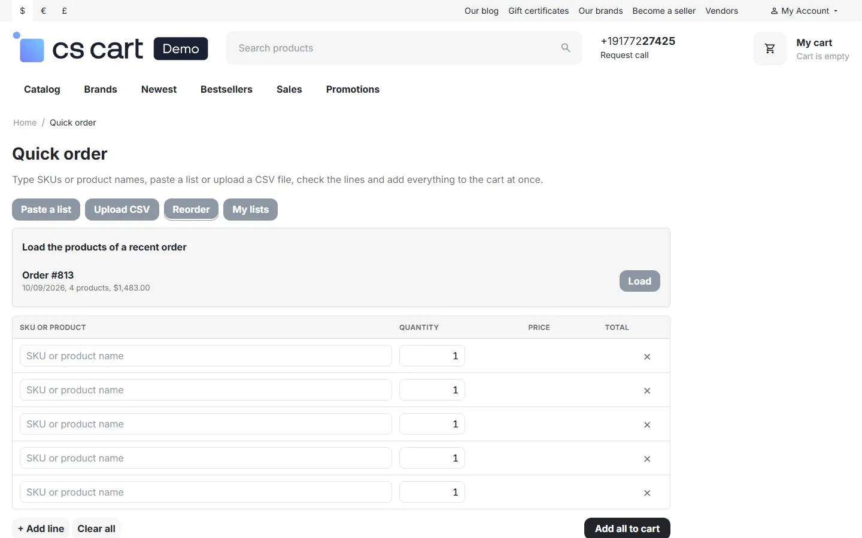This screenshot has width=862, height=538.
Task: Expand the My Account dropdown
Action: [804, 11]
